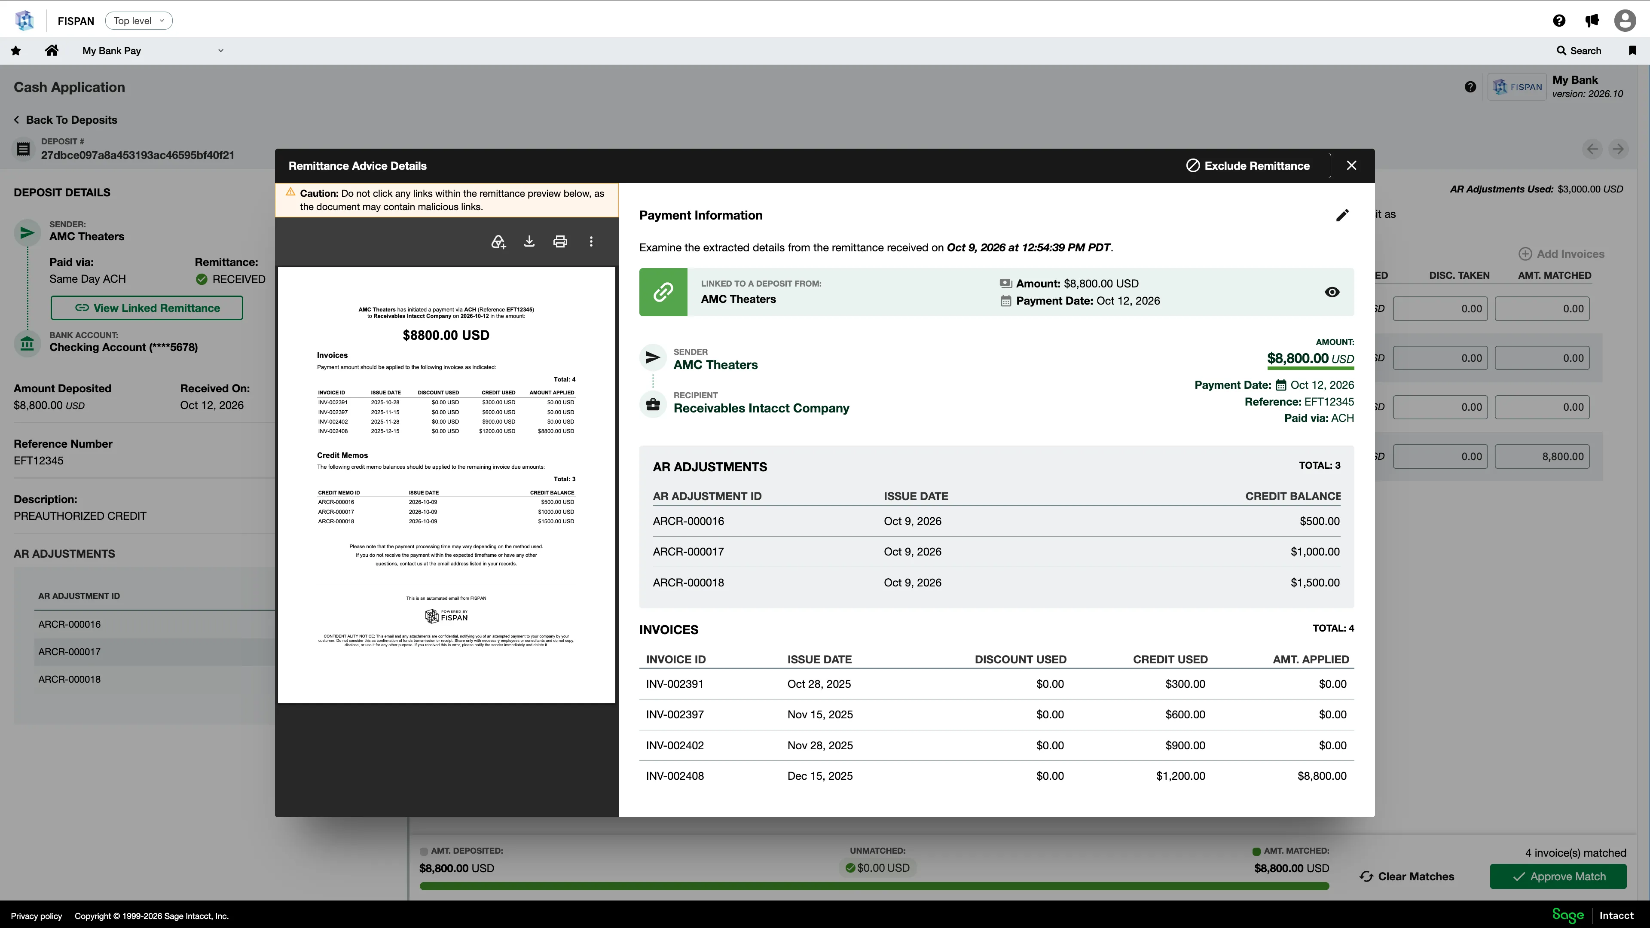Click INV-002408 in the Invoices table
This screenshot has width=1650, height=928.
[675, 776]
